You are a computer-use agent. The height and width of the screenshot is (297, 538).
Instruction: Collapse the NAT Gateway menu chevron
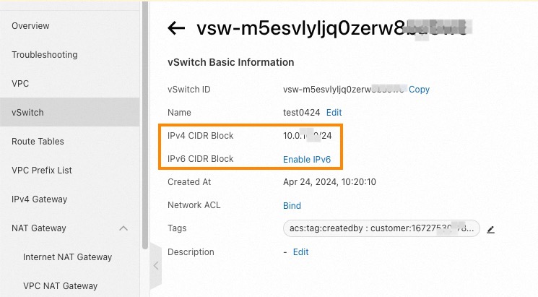click(x=123, y=228)
